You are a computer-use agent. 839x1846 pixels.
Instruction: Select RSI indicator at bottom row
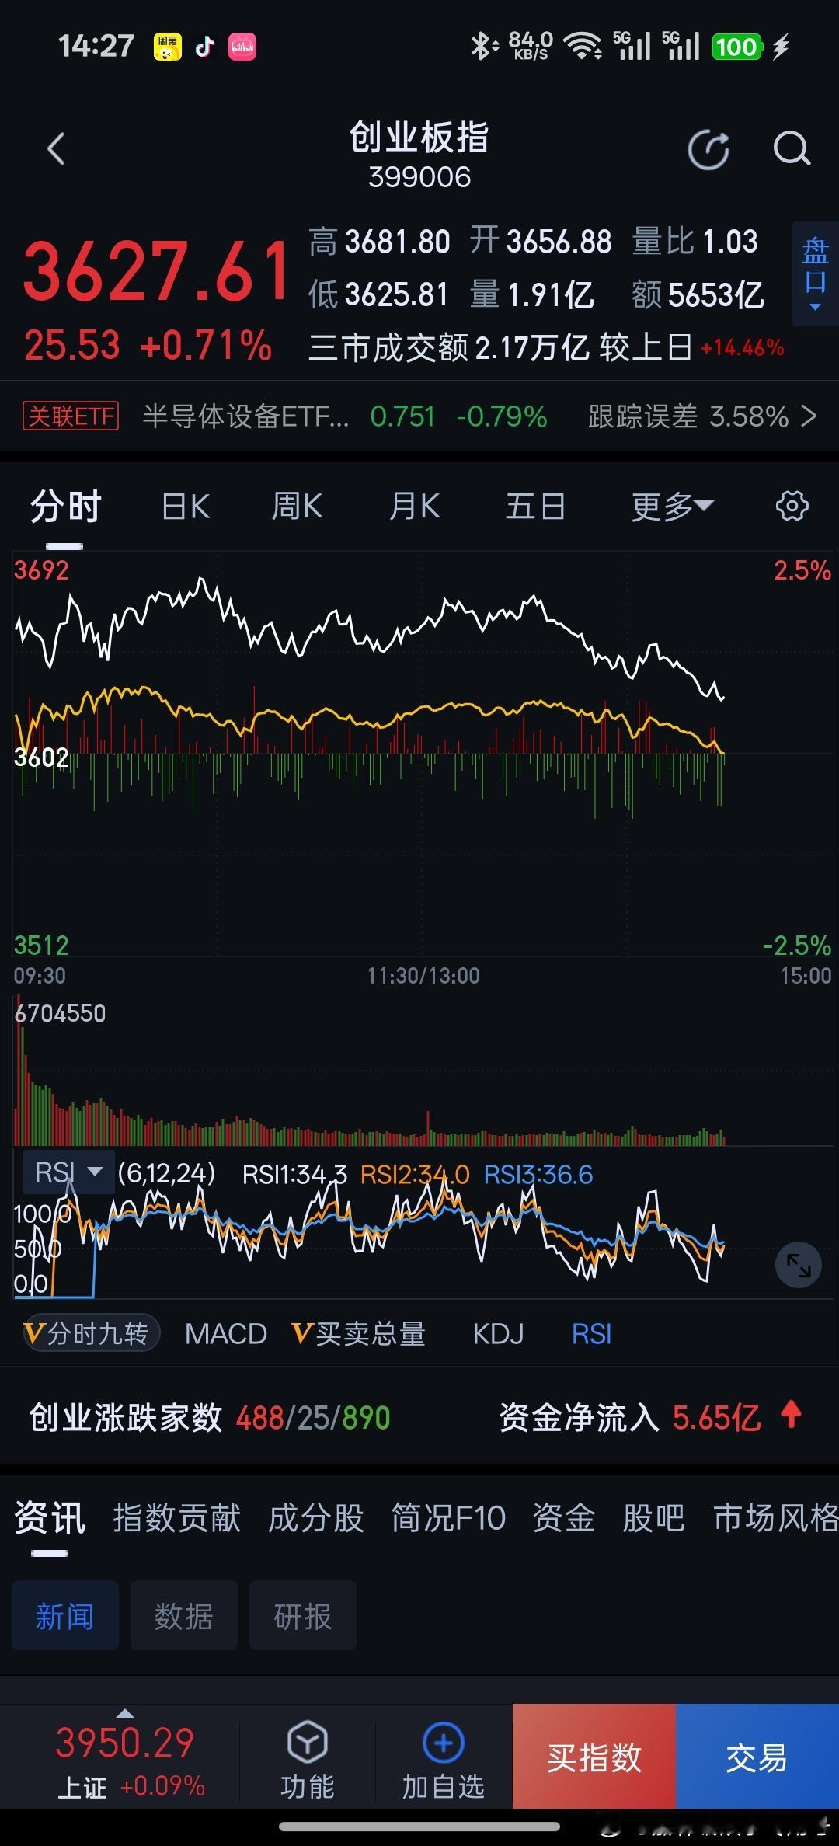(x=591, y=1334)
